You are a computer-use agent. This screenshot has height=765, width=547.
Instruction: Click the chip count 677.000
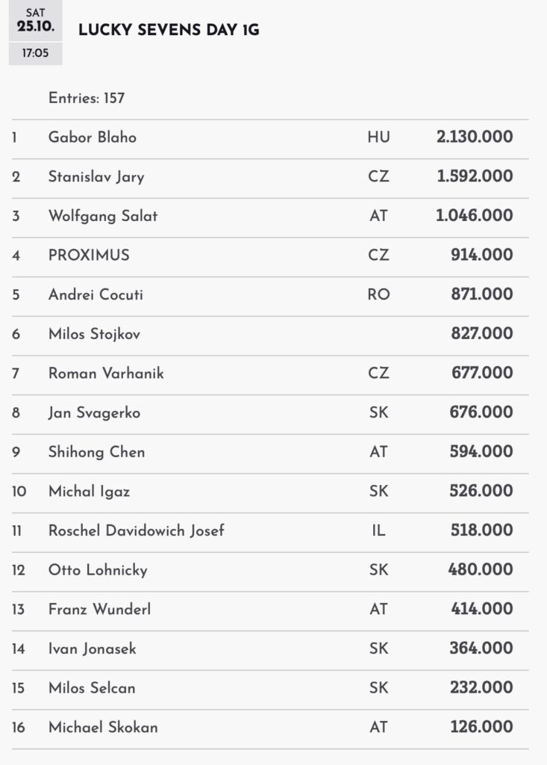coord(482,373)
